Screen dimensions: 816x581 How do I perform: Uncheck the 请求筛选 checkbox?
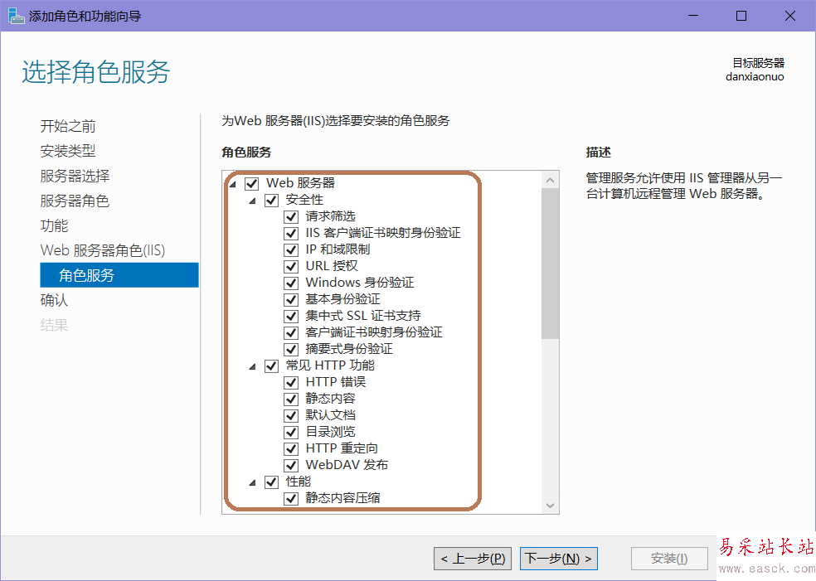pyautogui.click(x=291, y=217)
